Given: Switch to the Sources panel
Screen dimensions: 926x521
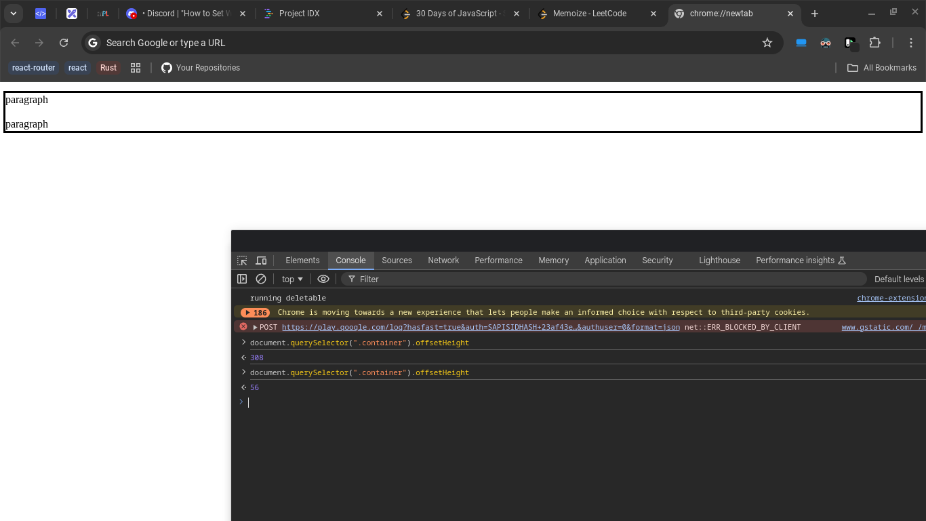Looking at the screenshot, I should tap(397, 260).
